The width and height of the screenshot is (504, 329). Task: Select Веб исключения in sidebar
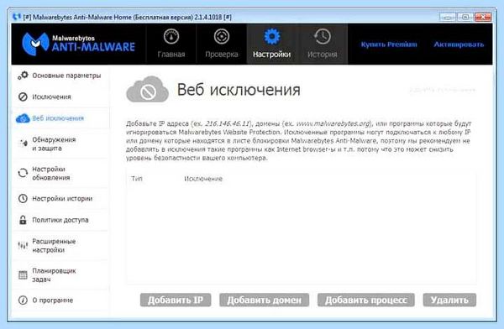[x=60, y=118]
